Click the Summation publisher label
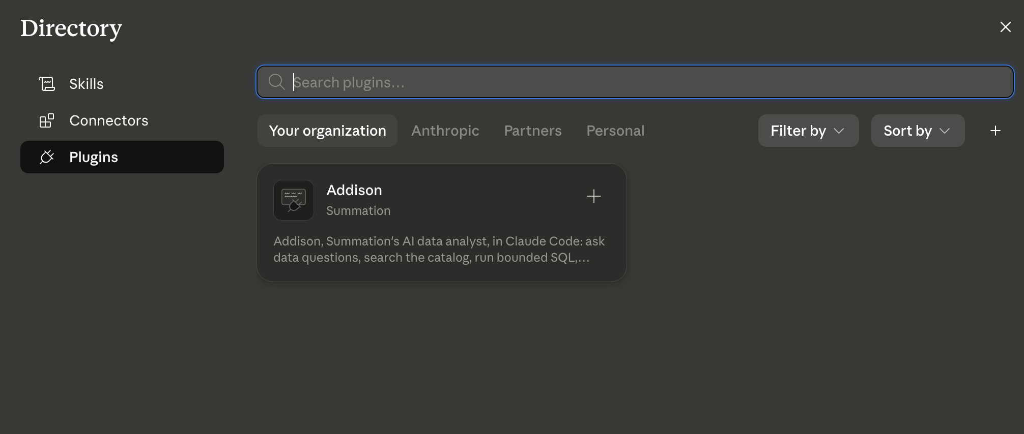The width and height of the screenshot is (1024, 434). click(358, 211)
